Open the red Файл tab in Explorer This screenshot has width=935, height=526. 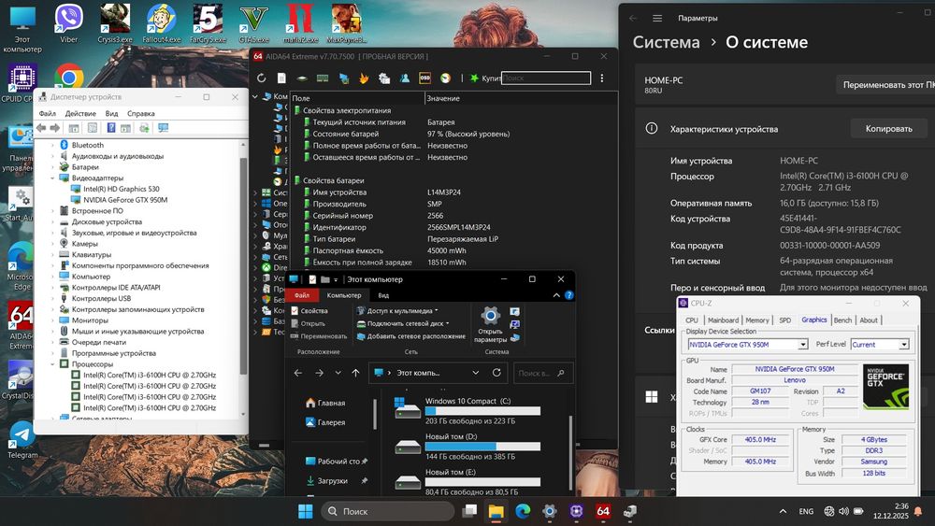point(302,295)
